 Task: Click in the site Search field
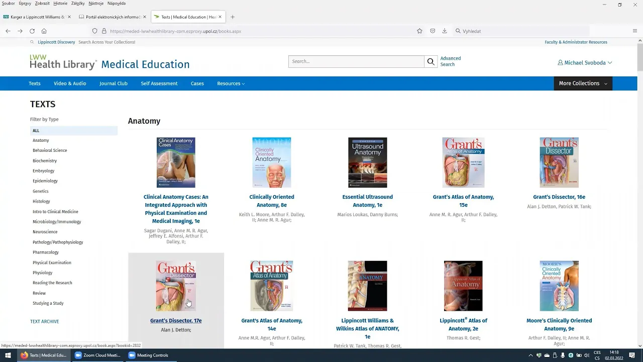356,61
